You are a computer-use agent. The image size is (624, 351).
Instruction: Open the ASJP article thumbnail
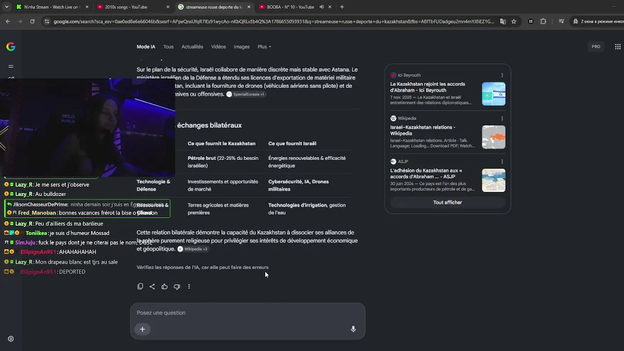(494, 180)
